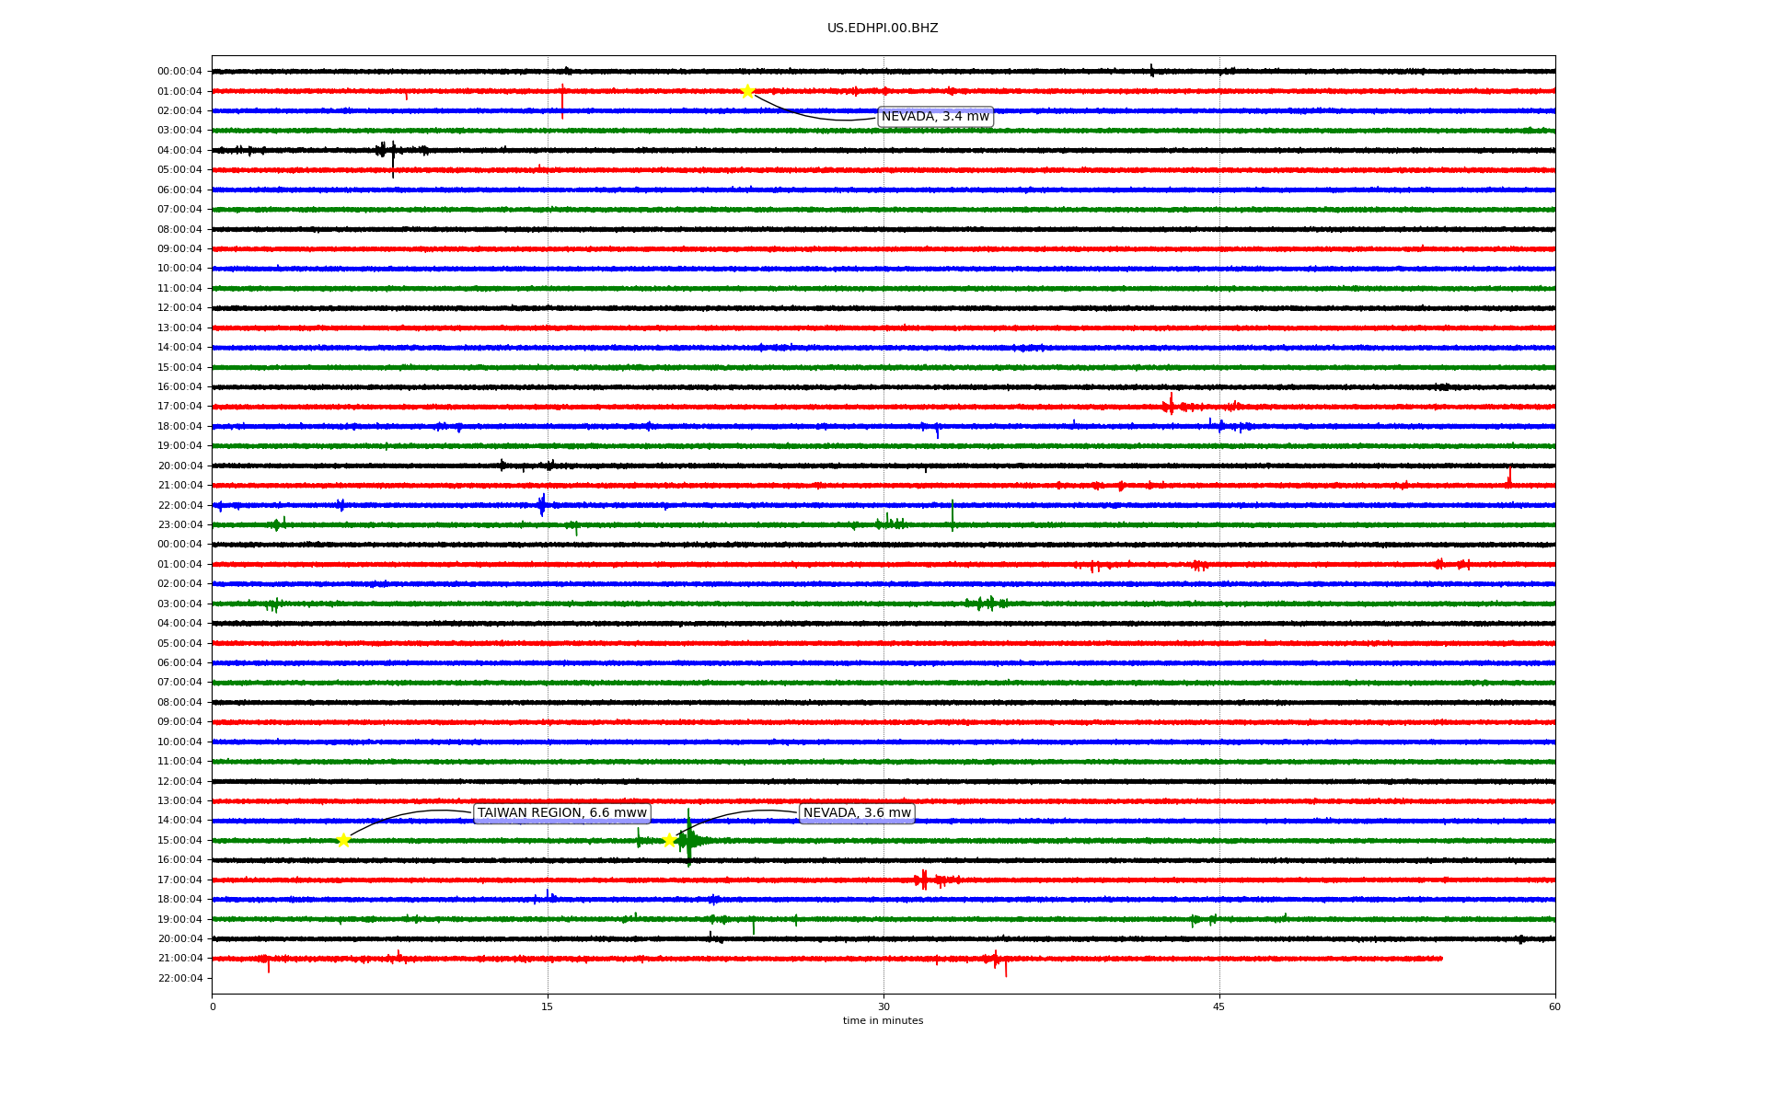Click the 0 tick on the x-axis

(213, 1006)
